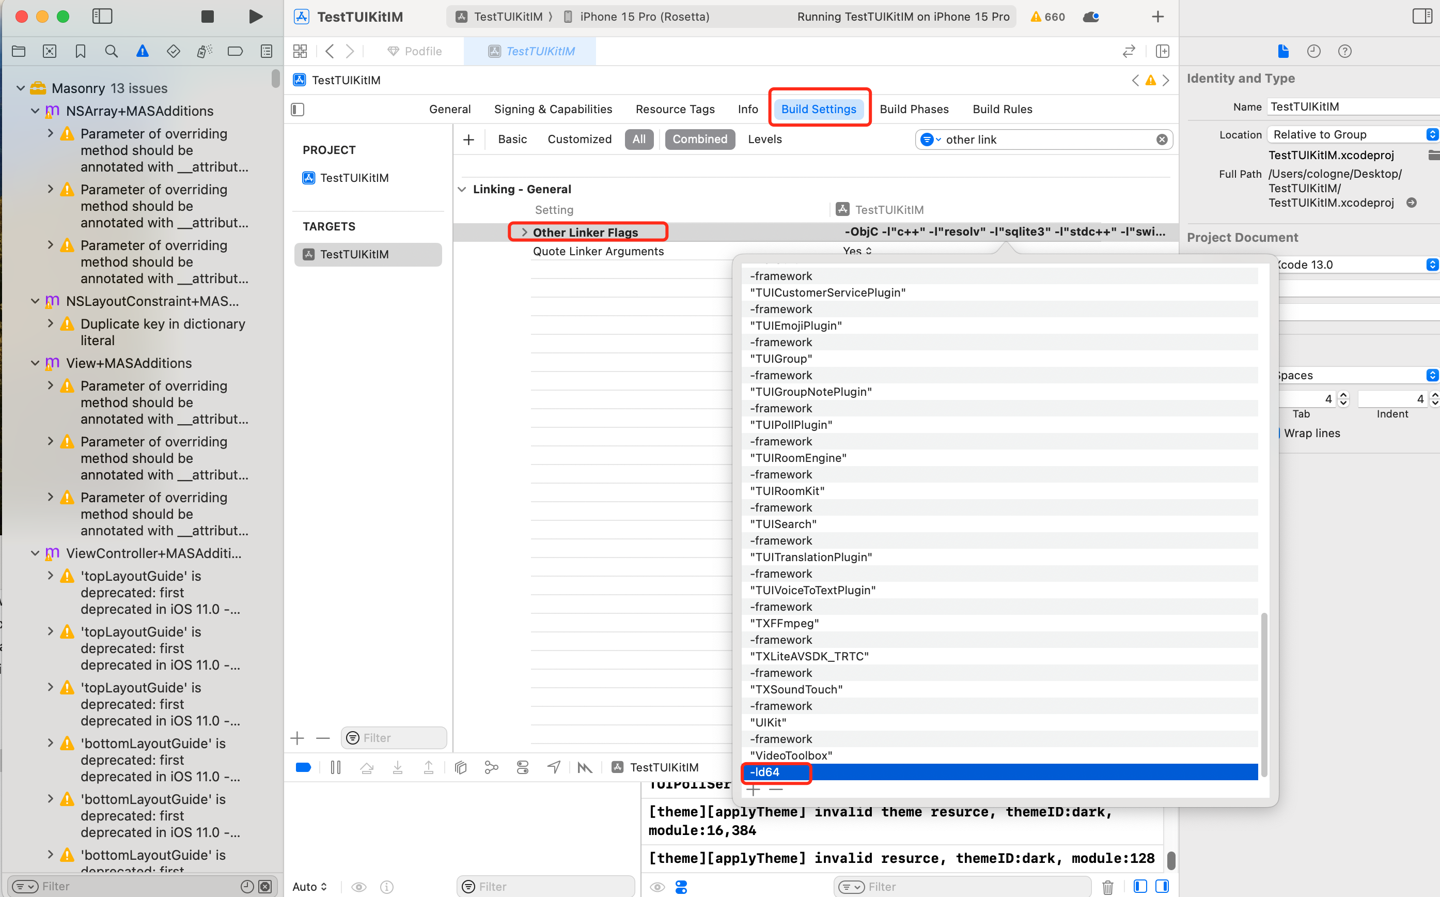Open the Find navigator magnifier icon
The height and width of the screenshot is (897, 1440).
tap(111, 52)
